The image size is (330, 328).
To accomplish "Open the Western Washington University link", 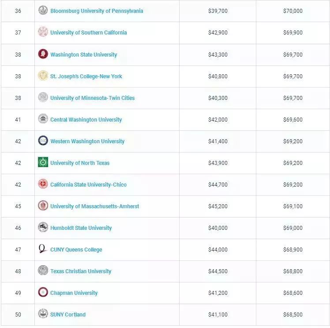I will coord(87,141).
